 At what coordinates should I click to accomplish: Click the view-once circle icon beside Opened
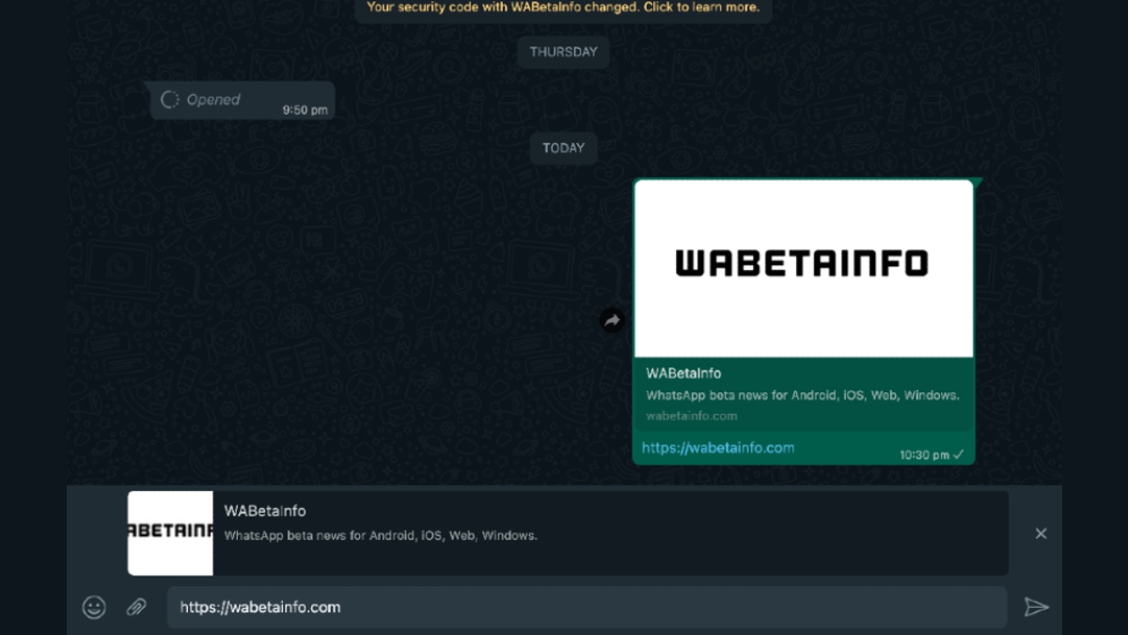coord(170,99)
